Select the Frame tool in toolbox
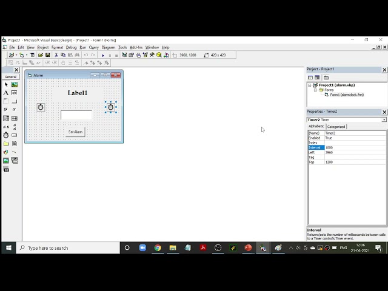This screenshot has width=388, height=291. (x=6, y=101)
